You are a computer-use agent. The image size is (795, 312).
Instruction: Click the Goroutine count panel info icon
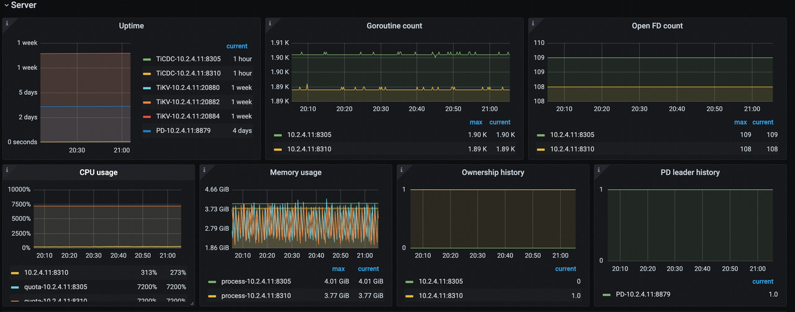click(x=270, y=22)
